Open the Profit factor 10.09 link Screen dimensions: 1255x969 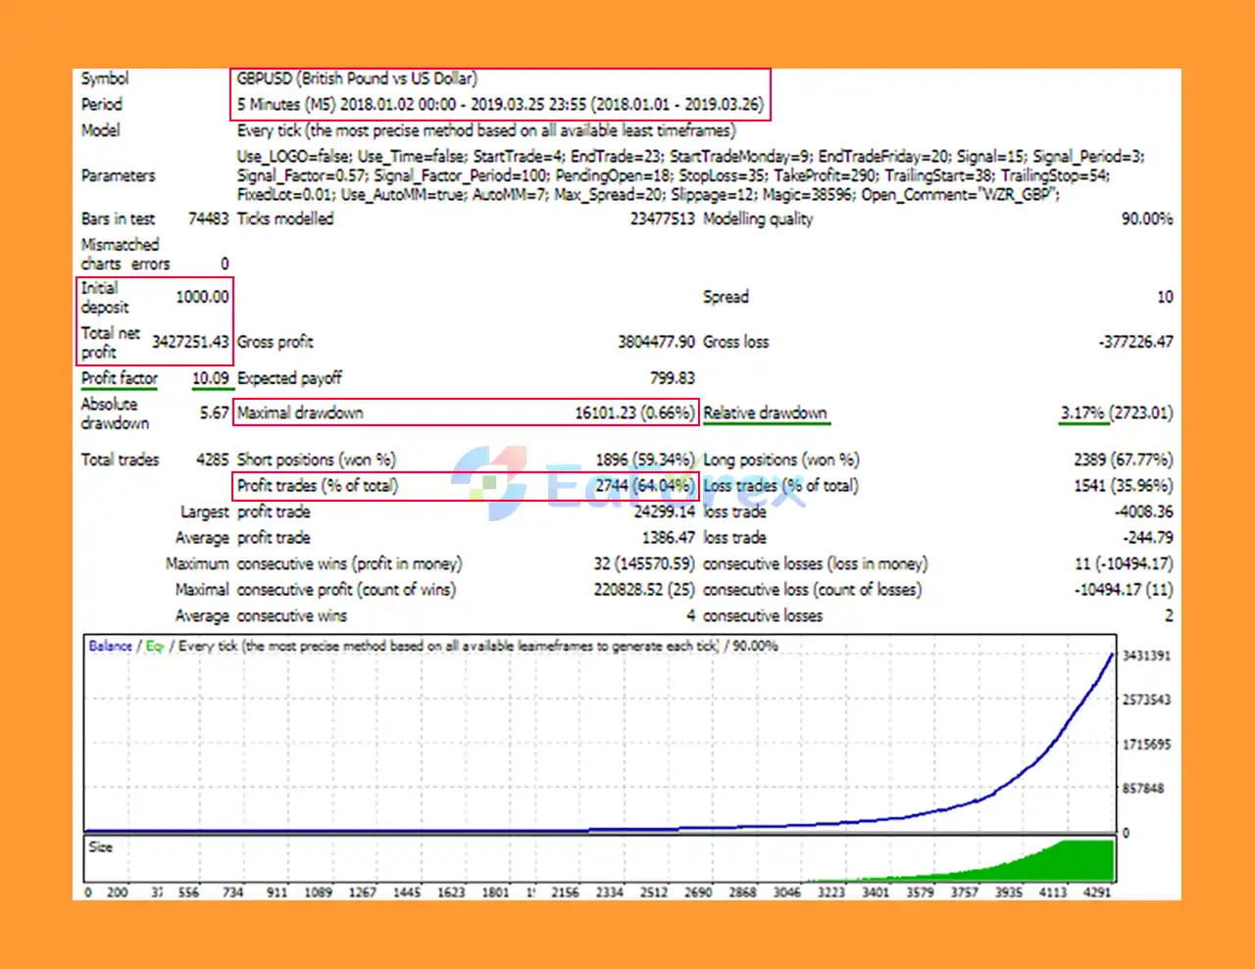click(x=213, y=378)
